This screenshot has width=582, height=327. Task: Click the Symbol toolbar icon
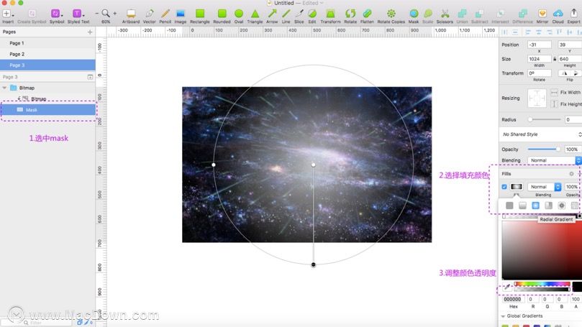[55, 14]
